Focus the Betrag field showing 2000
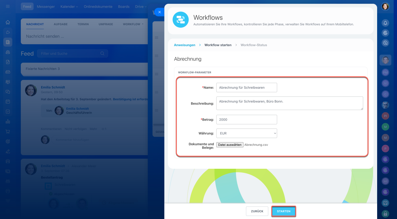397x219 pixels. (247, 119)
